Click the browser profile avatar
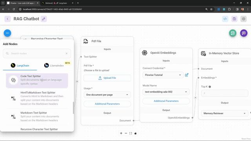Screen dimensions: 251x141 click(x=242, y=9)
